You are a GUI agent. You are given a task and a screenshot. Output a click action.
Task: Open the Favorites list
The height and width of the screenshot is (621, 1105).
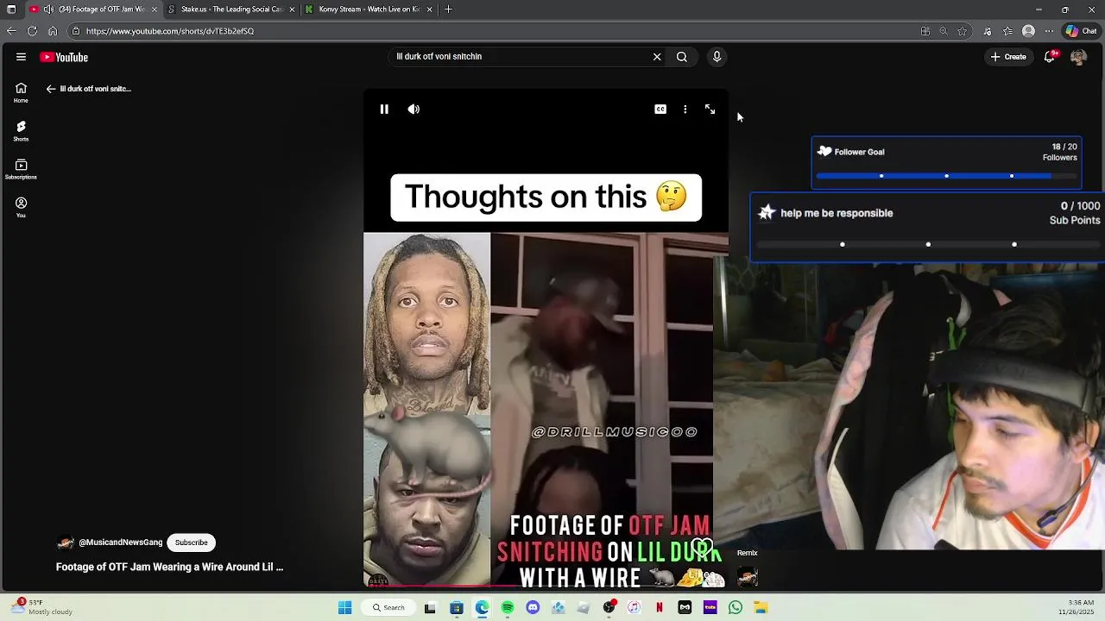tap(1008, 31)
